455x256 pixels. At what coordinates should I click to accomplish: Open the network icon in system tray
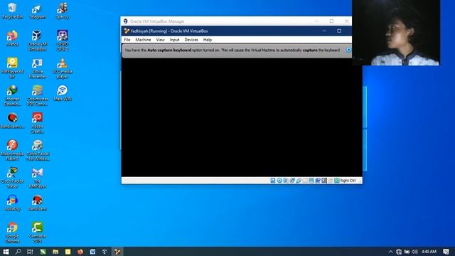399,252
